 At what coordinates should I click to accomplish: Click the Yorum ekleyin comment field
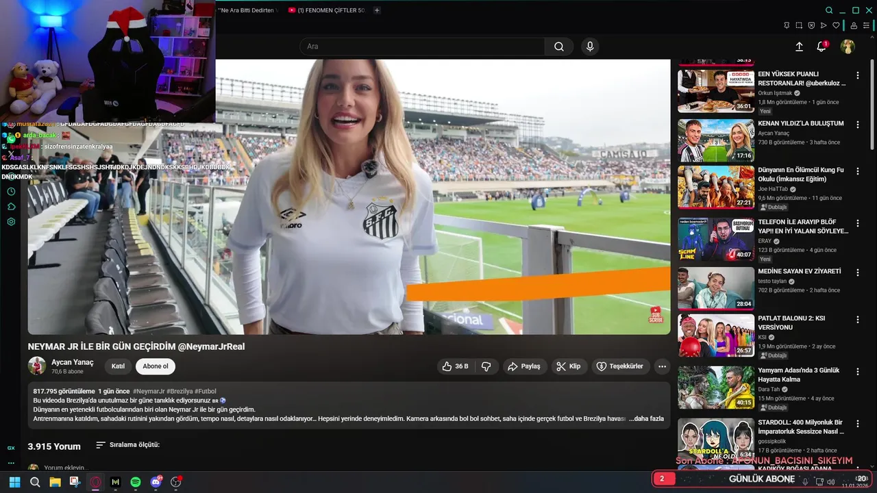click(x=65, y=468)
